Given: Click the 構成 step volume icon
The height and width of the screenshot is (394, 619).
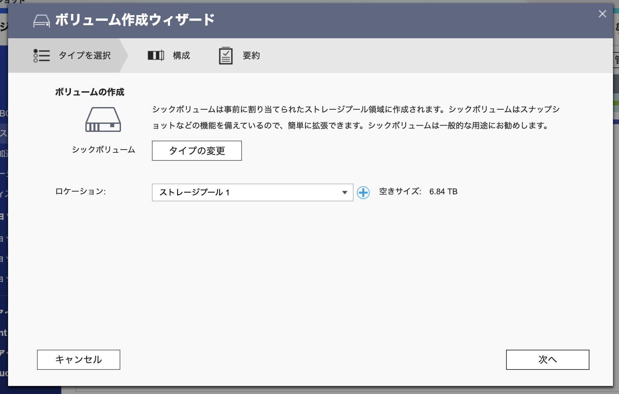Looking at the screenshot, I should pos(156,55).
